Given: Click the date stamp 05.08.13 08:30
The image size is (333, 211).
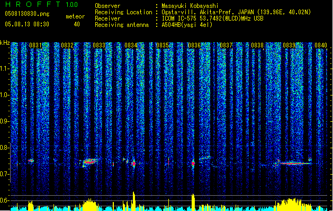Looking at the screenshot, I should point(27,24).
